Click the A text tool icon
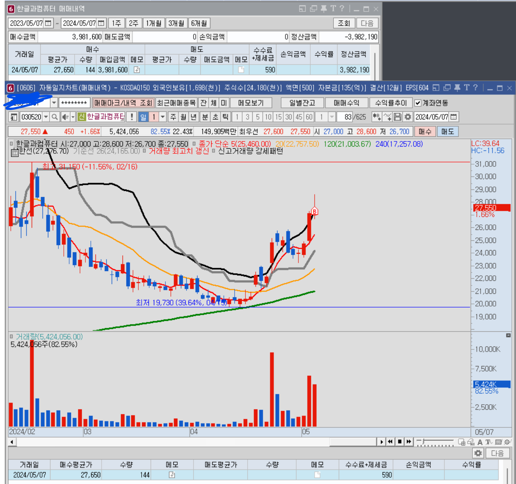Image resolution: width=516 pixels, height=484 pixels. (480, 442)
